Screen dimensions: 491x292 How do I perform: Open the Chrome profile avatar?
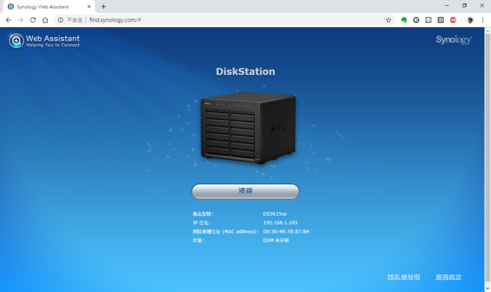(x=470, y=20)
